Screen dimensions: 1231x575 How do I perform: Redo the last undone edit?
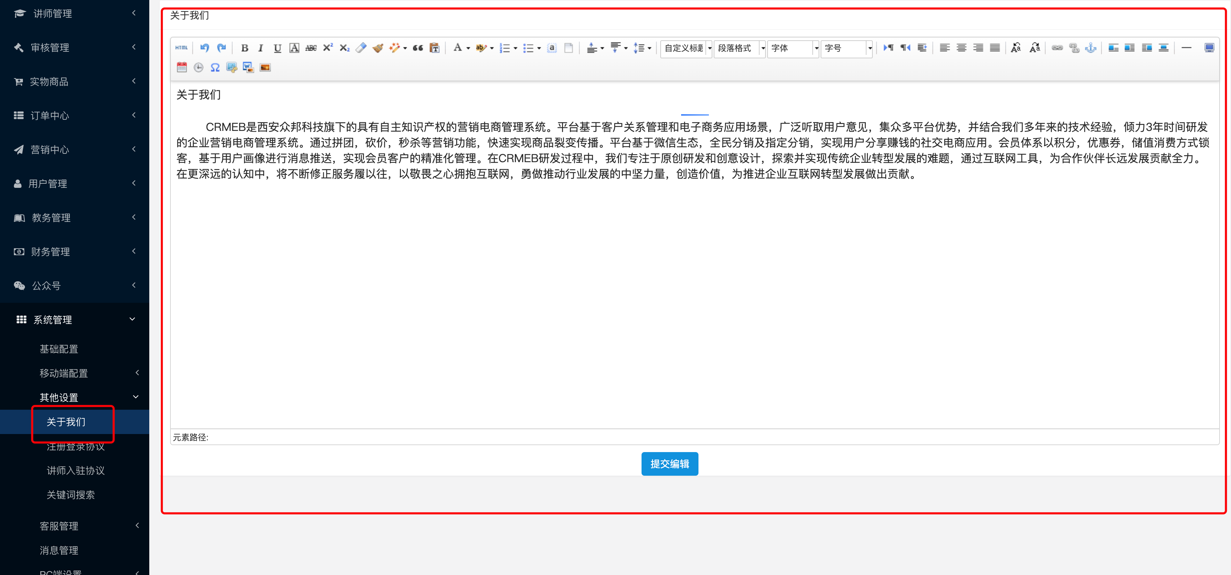221,48
